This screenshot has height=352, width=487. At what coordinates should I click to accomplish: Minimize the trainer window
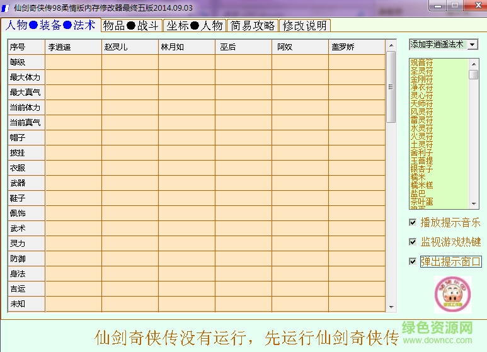tap(438, 6)
